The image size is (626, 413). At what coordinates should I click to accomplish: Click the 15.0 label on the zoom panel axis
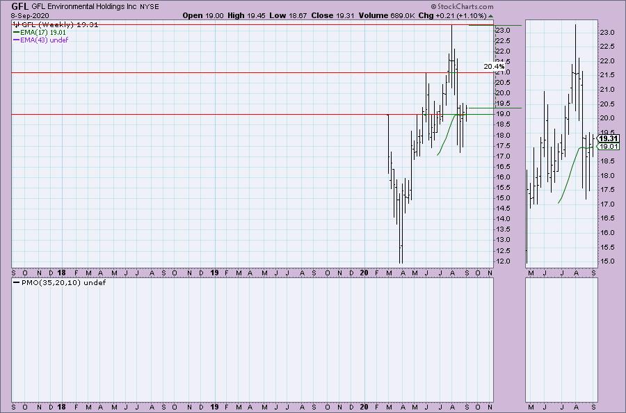tap(607, 261)
